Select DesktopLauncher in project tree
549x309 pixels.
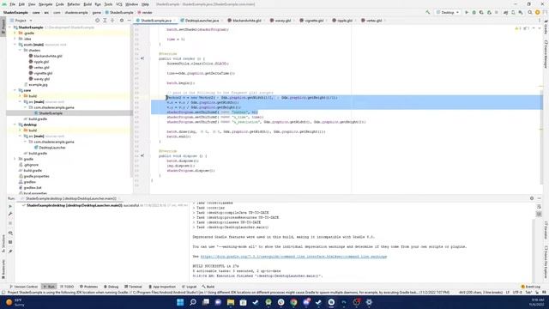pos(51,148)
